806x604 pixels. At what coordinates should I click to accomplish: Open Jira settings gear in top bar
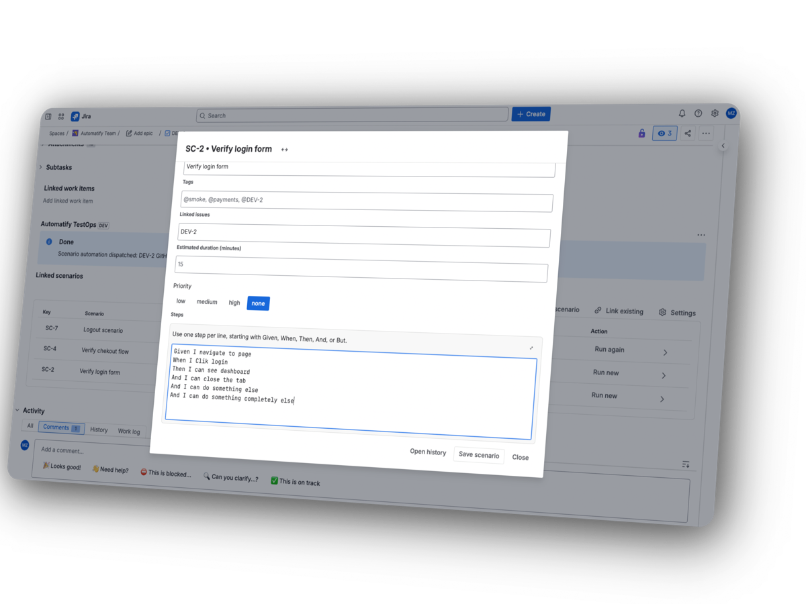pyautogui.click(x=715, y=113)
